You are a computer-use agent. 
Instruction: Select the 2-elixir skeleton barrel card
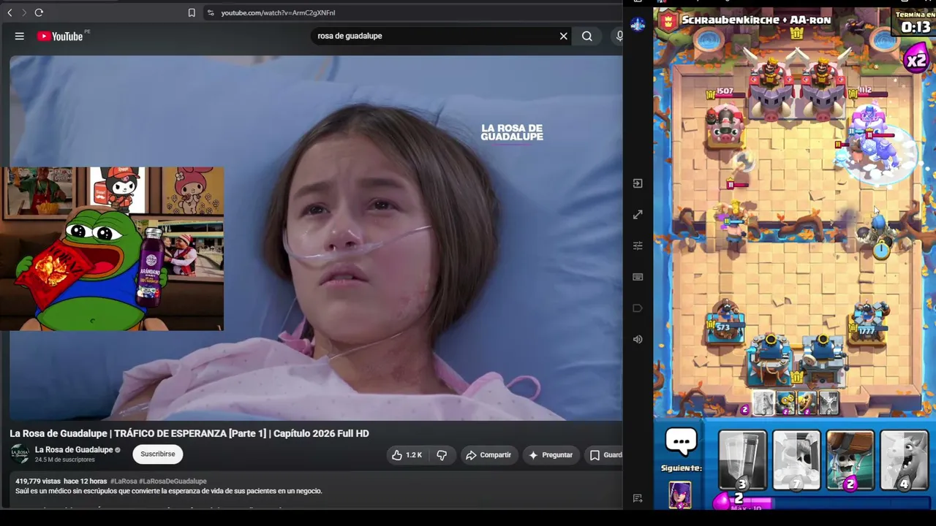click(x=850, y=460)
